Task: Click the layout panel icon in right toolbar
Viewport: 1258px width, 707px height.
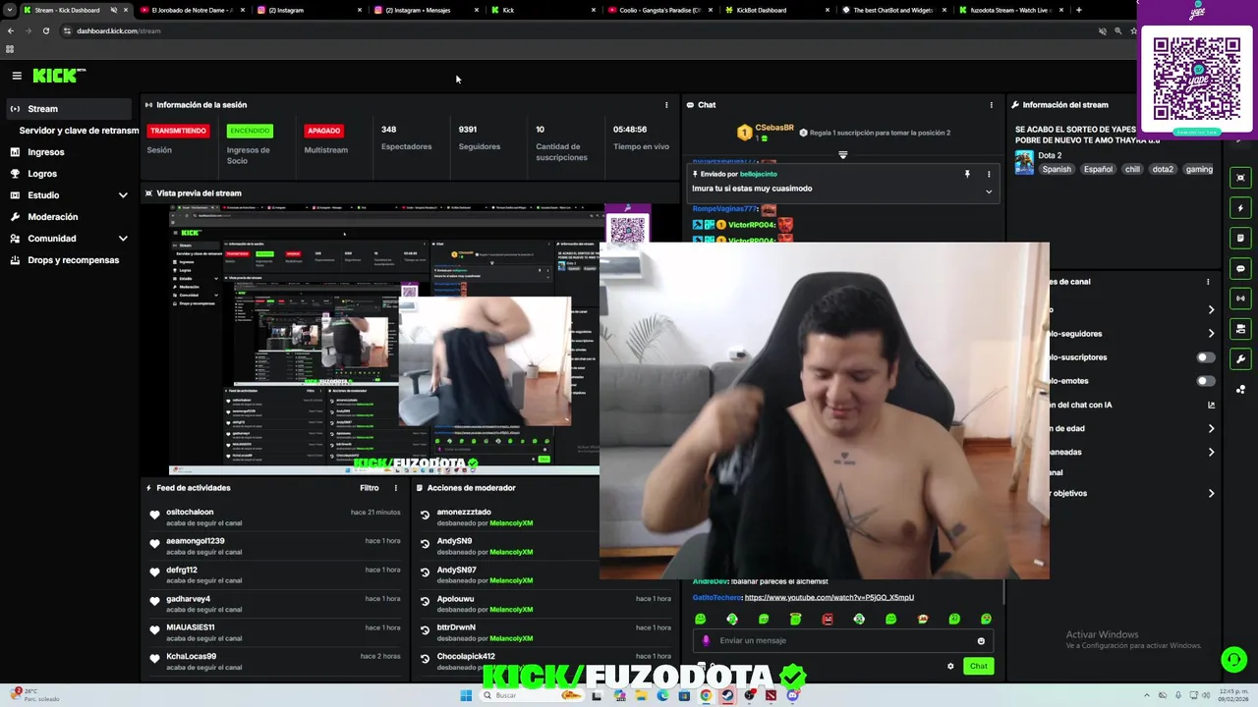Action: pos(1241,329)
